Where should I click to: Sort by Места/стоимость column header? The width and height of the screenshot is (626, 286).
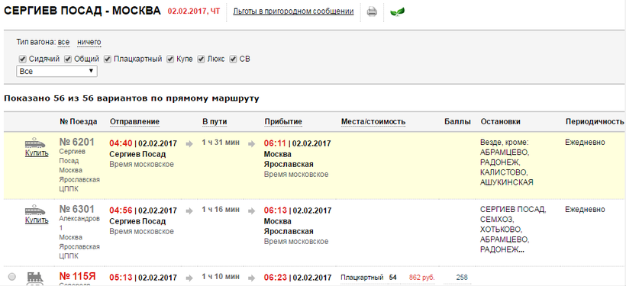tap(373, 122)
